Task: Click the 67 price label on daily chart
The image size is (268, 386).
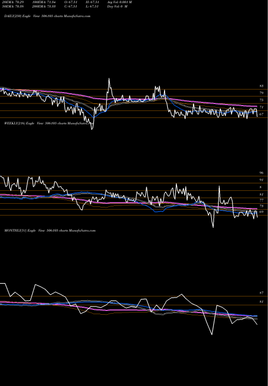Action: click(262, 115)
